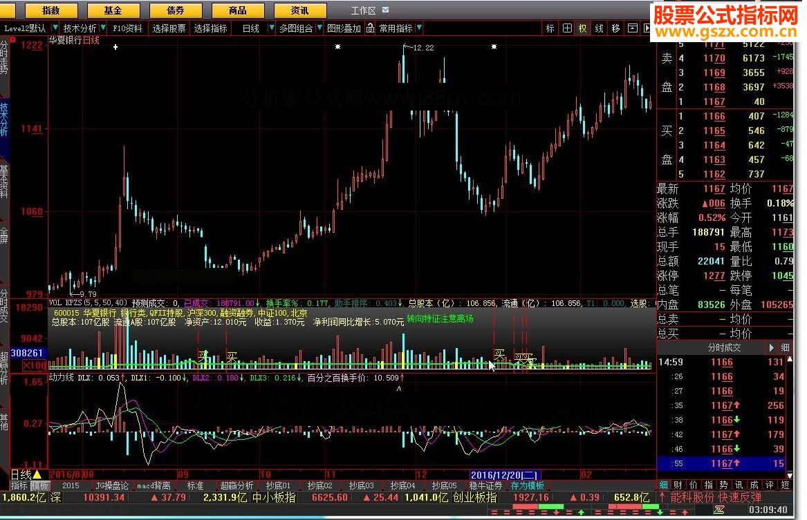Switch to the macd背离 template tab
Image resolution: width=807 pixels, height=520 pixels.
click(154, 485)
